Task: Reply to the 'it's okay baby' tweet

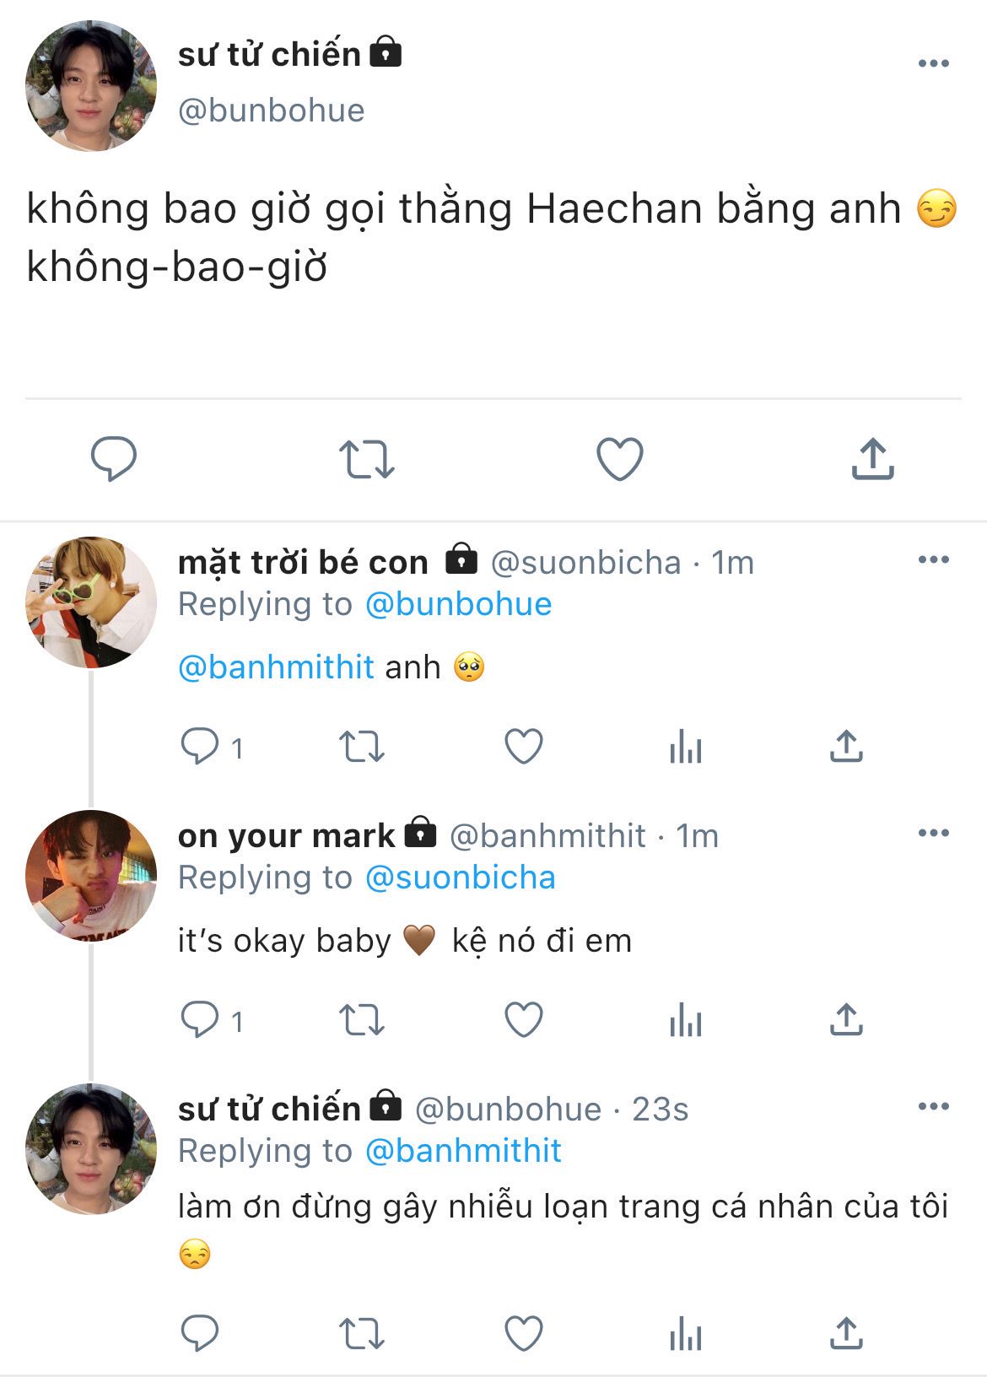Action: 201,1020
